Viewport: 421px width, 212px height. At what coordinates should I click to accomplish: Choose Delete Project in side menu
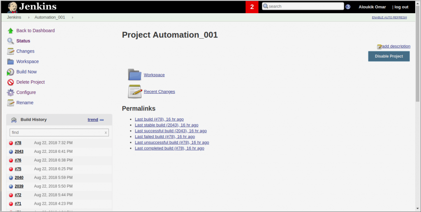(x=30, y=82)
